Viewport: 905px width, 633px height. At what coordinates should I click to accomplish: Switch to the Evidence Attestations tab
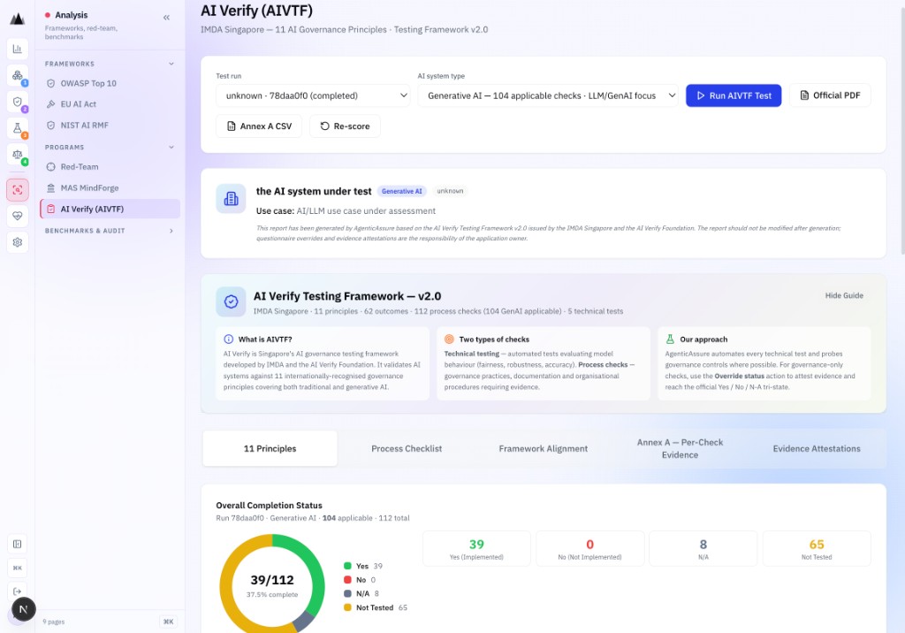[x=816, y=449]
